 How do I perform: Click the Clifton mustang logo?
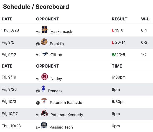(45, 54)
